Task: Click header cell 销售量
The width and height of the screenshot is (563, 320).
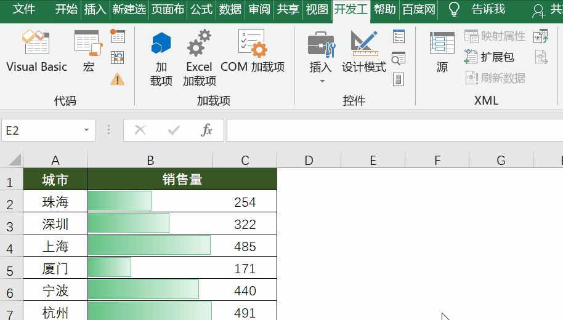Action: tap(182, 179)
